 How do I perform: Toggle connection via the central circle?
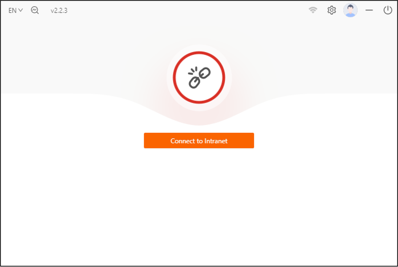[x=199, y=78]
